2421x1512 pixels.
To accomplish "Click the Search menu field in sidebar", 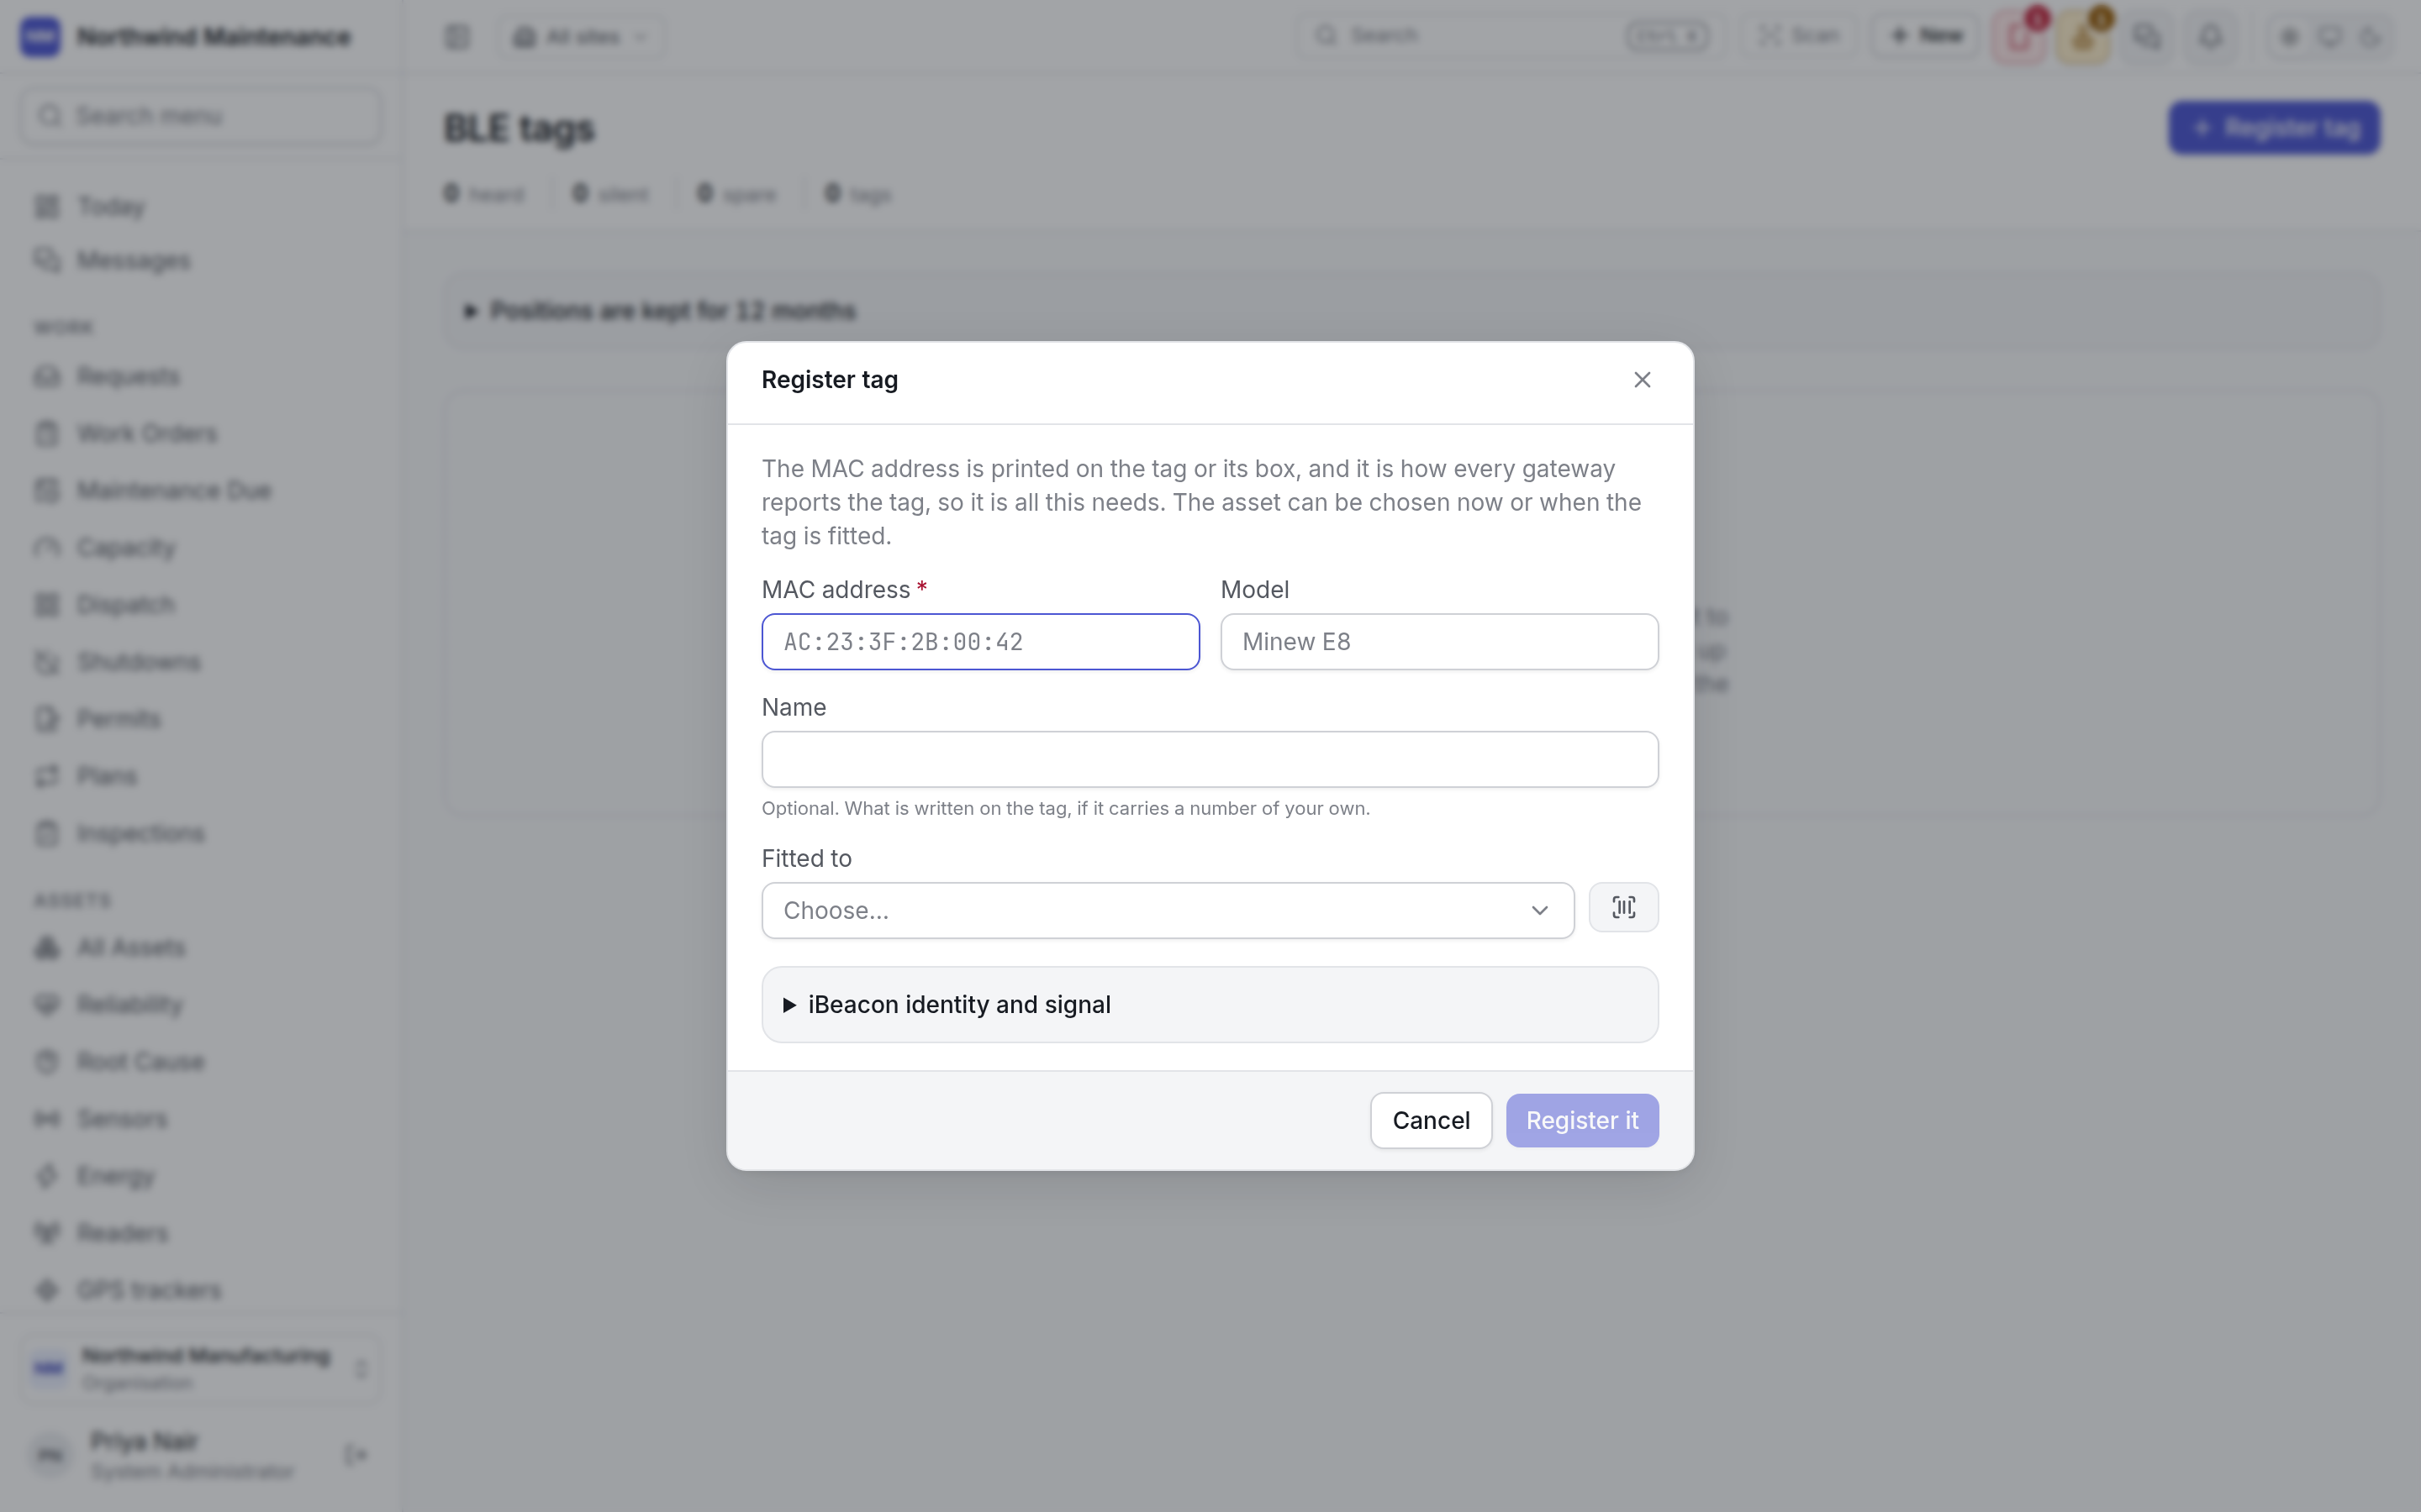I will click(200, 116).
